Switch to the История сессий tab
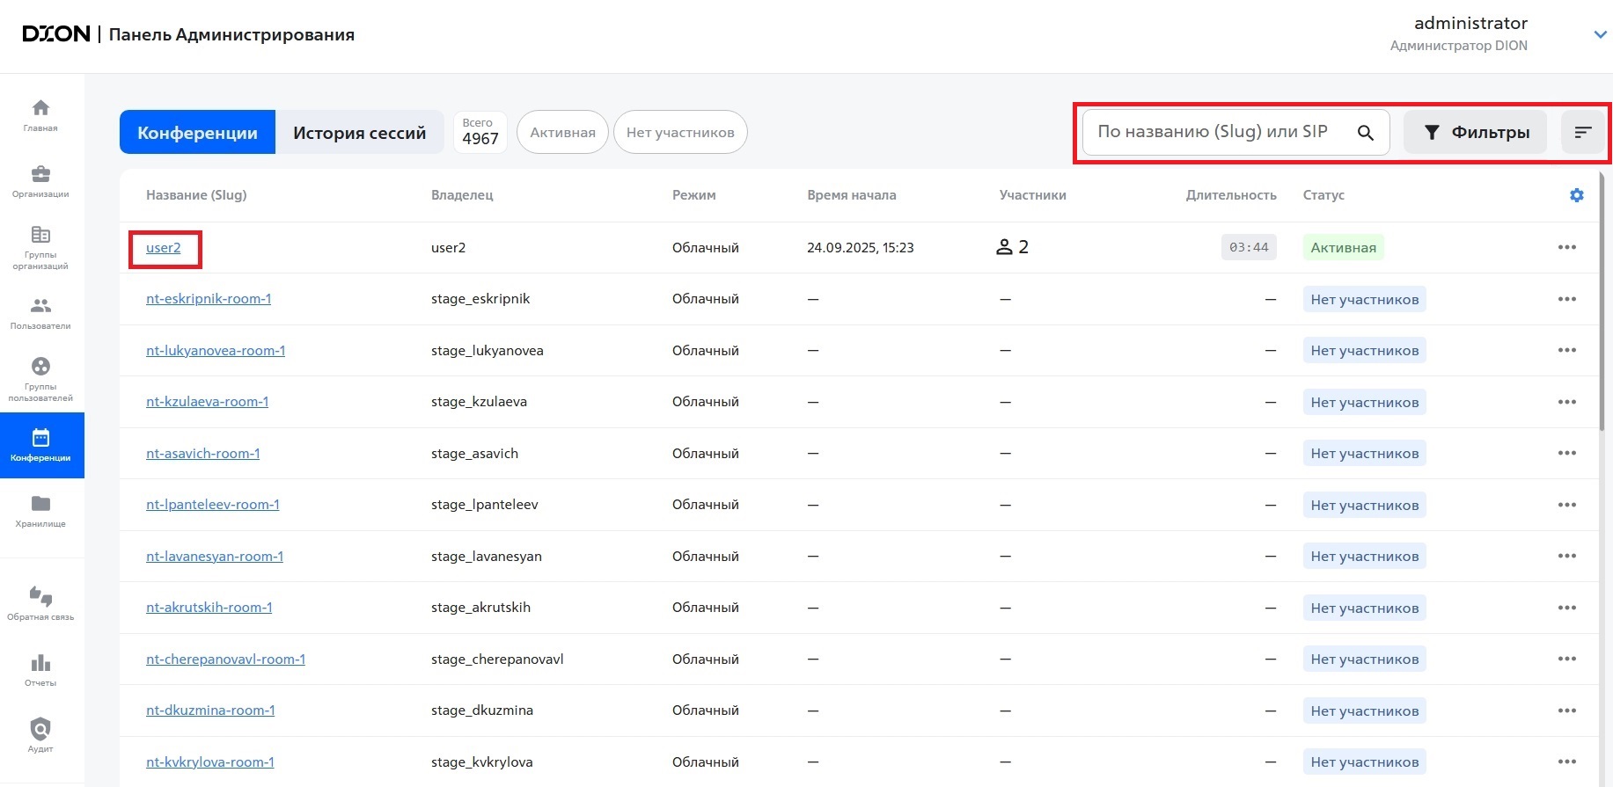Screen dimensions: 1613x787 tap(359, 133)
